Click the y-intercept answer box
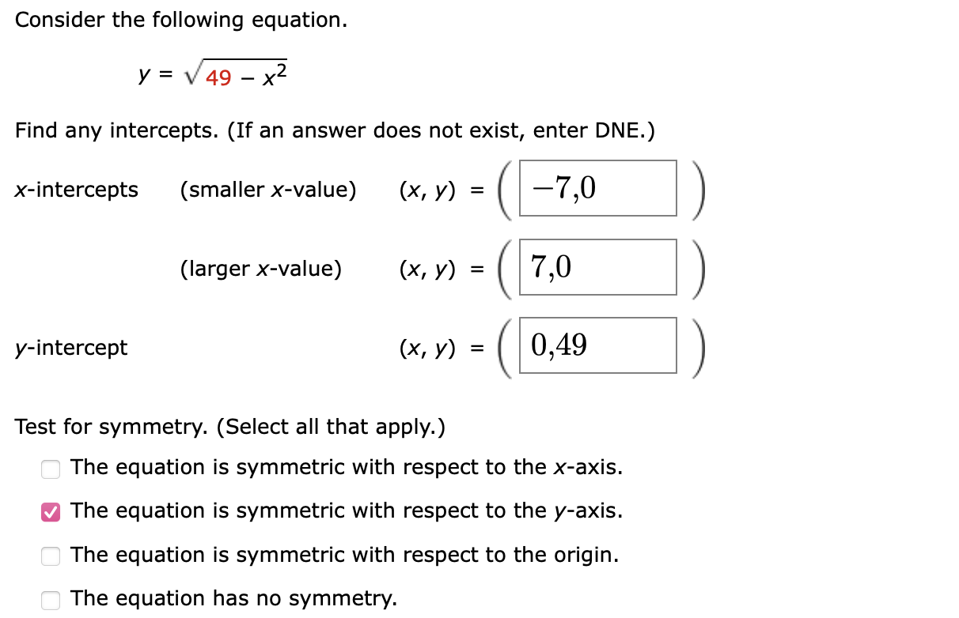This screenshot has height=618, width=959. click(x=597, y=345)
